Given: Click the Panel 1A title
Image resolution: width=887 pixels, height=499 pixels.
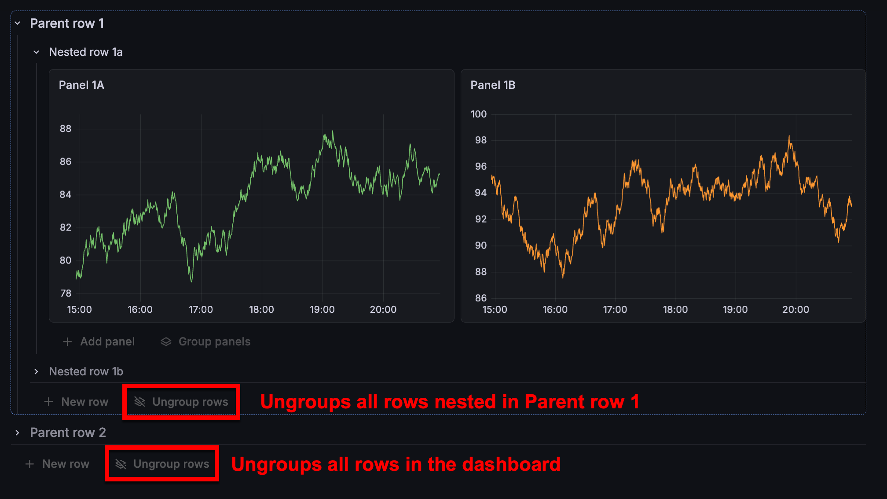Looking at the screenshot, I should point(81,85).
